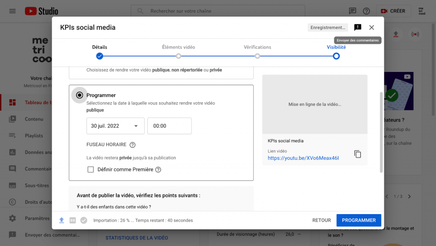The image size is (436, 246).
Task: Click help icon next to Définir comme Première
Action: 158,169
